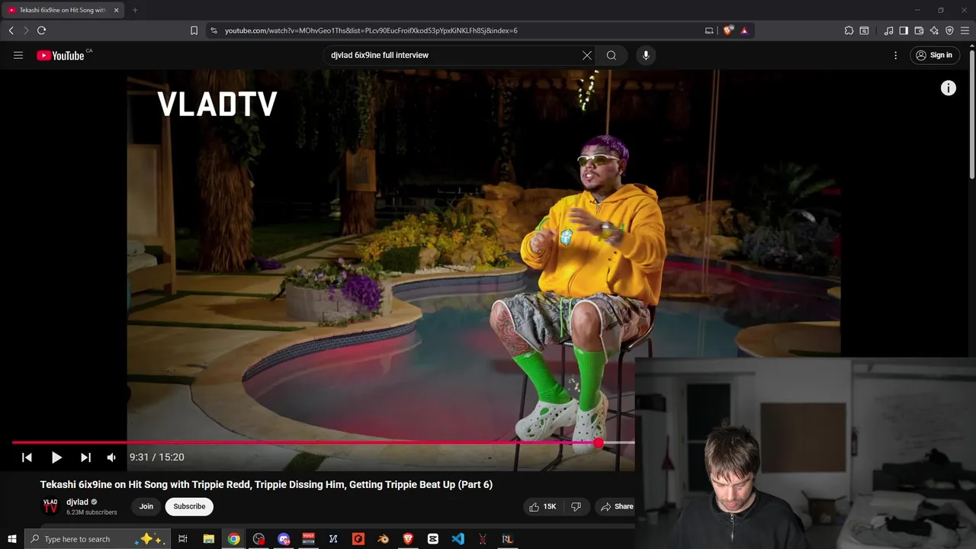Reload the current YouTube page
The image size is (976, 549).
pyautogui.click(x=41, y=30)
